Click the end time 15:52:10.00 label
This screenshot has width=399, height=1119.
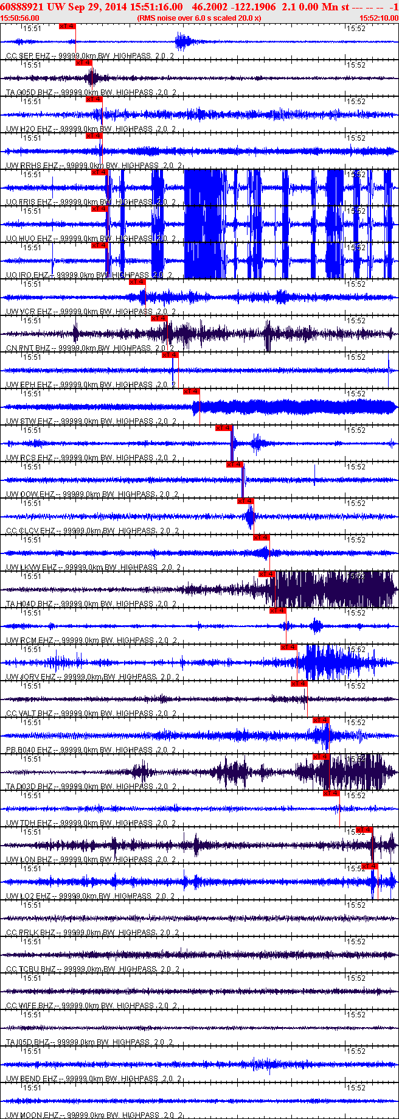tap(379, 18)
